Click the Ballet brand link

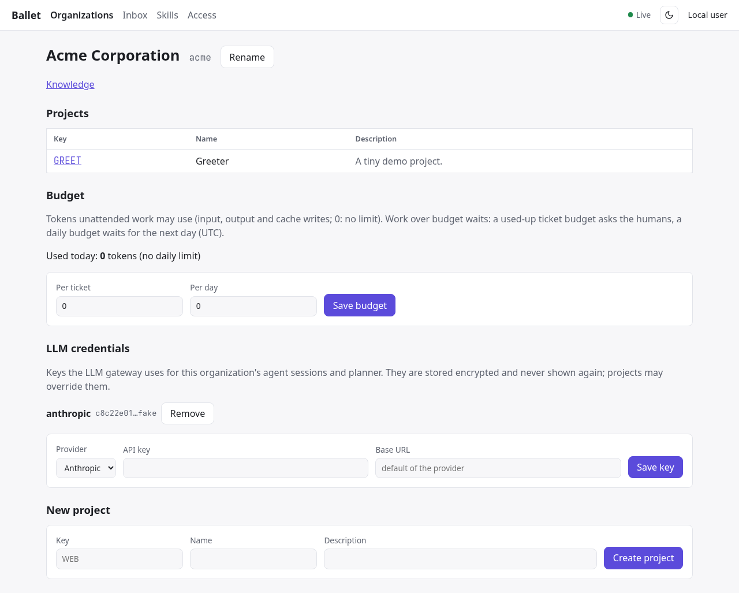pyautogui.click(x=26, y=15)
